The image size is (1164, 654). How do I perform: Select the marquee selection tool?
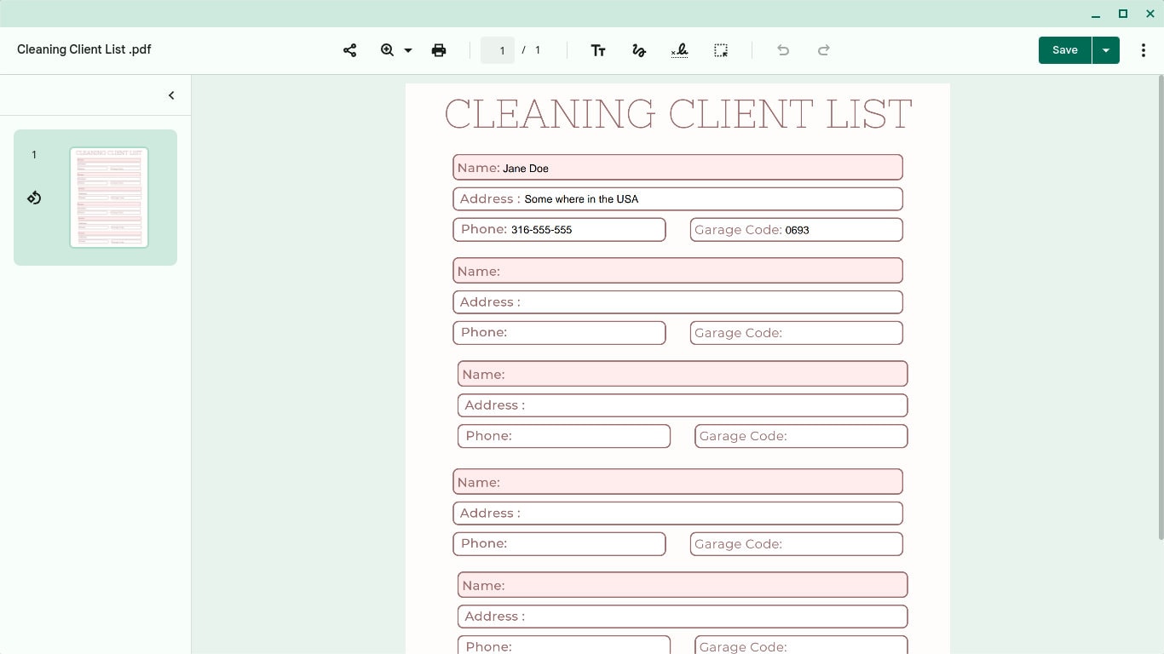coord(720,50)
